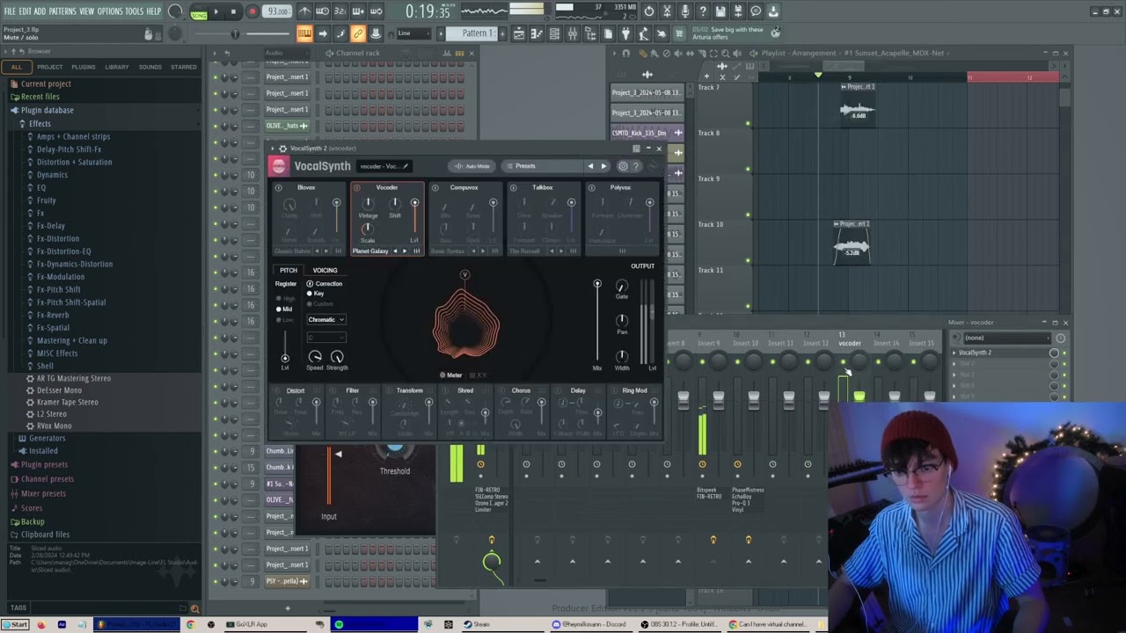Image resolution: width=1126 pixels, height=633 pixels.
Task: Click the Windows Start button
Action: coord(15,625)
